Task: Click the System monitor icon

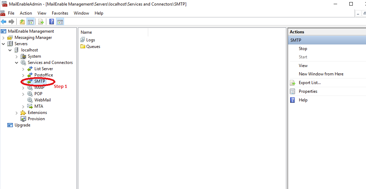Action: click(x=23, y=56)
